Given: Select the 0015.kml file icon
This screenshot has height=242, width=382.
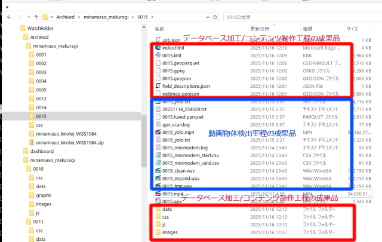Looking at the screenshot, I should 158,55.
